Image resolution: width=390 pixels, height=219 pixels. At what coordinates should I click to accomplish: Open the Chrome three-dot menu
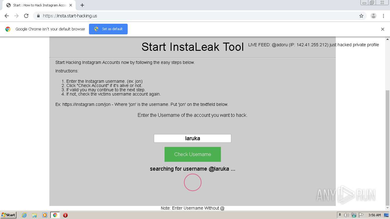click(x=383, y=16)
